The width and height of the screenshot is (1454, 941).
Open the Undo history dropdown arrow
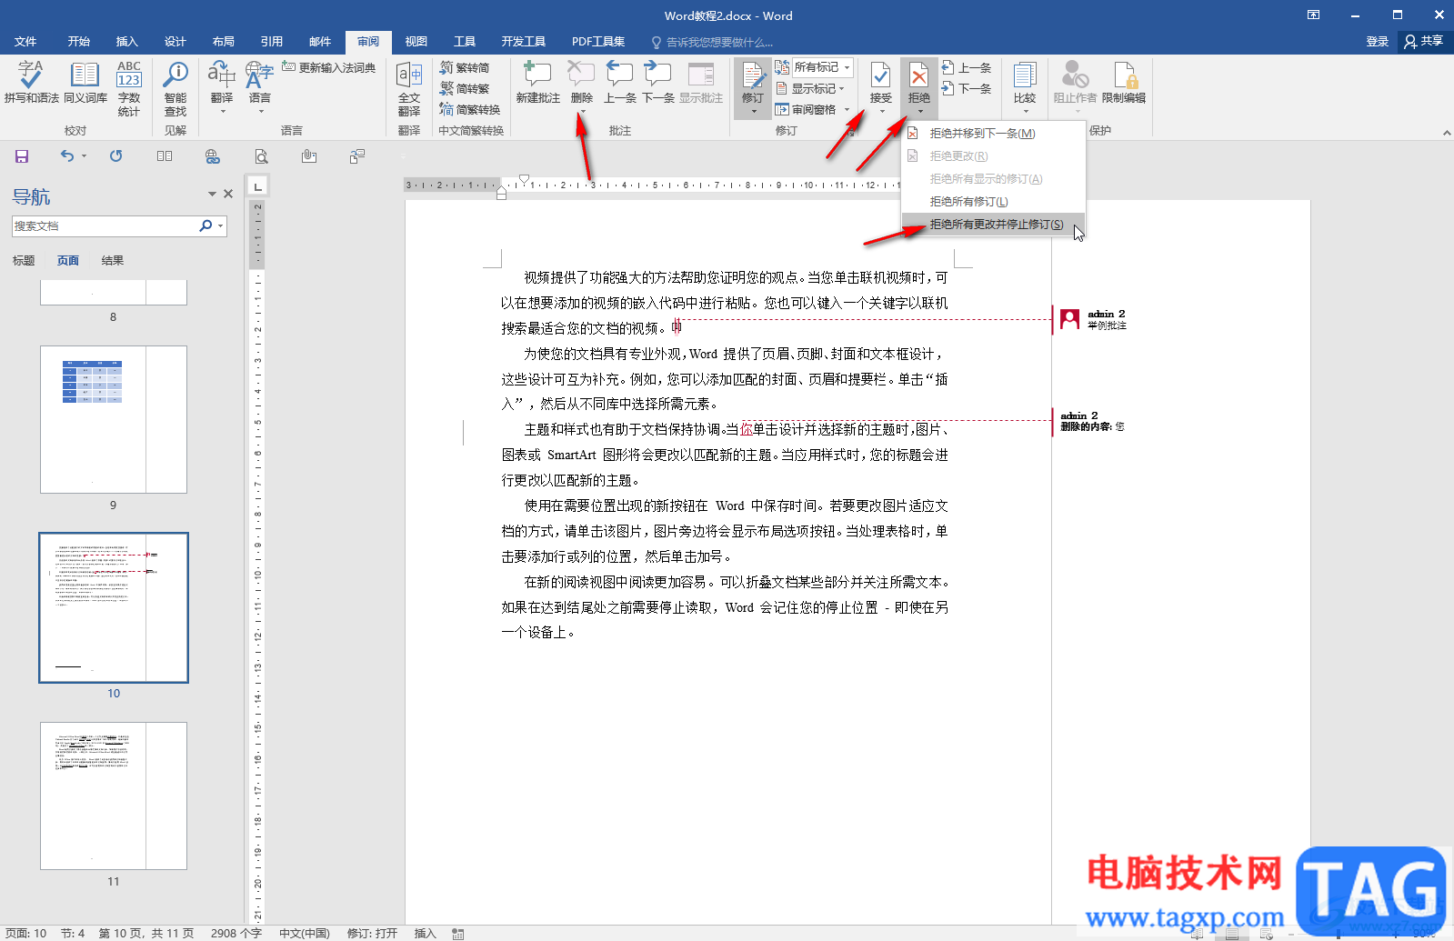pyautogui.click(x=84, y=156)
